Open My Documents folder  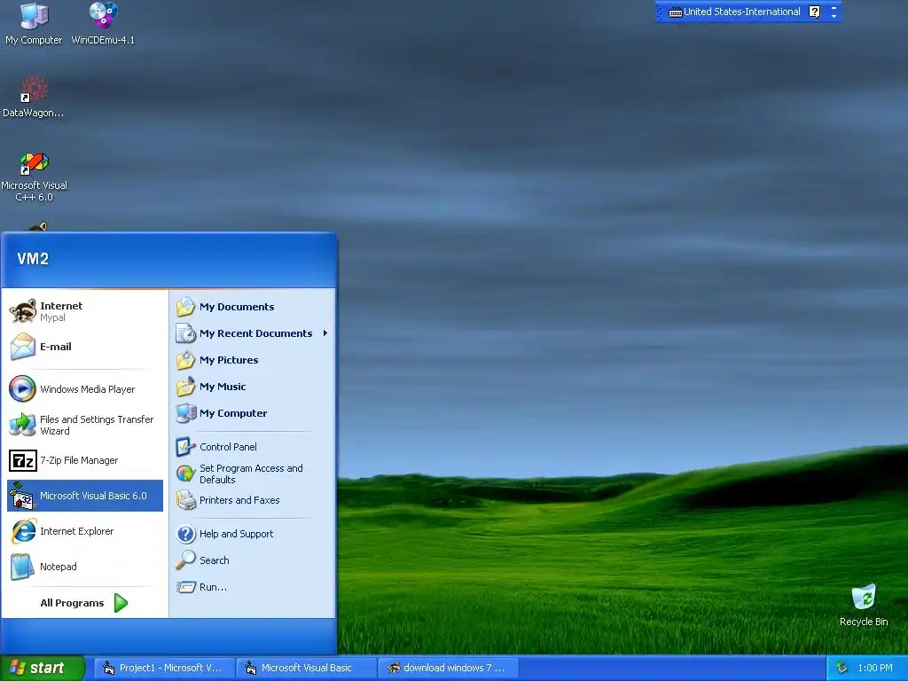pyautogui.click(x=253, y=307)
